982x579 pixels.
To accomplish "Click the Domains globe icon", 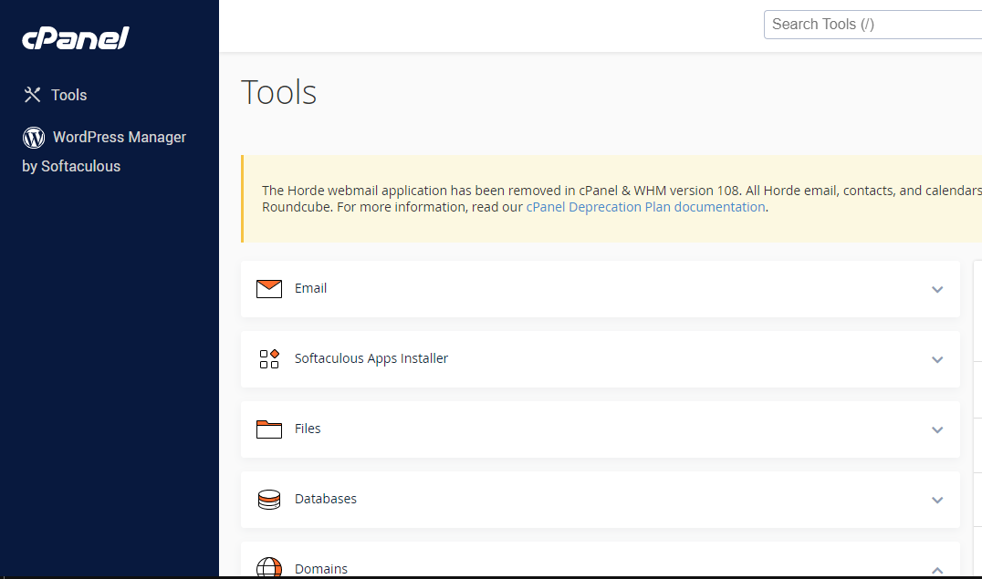I will (268, 568).
